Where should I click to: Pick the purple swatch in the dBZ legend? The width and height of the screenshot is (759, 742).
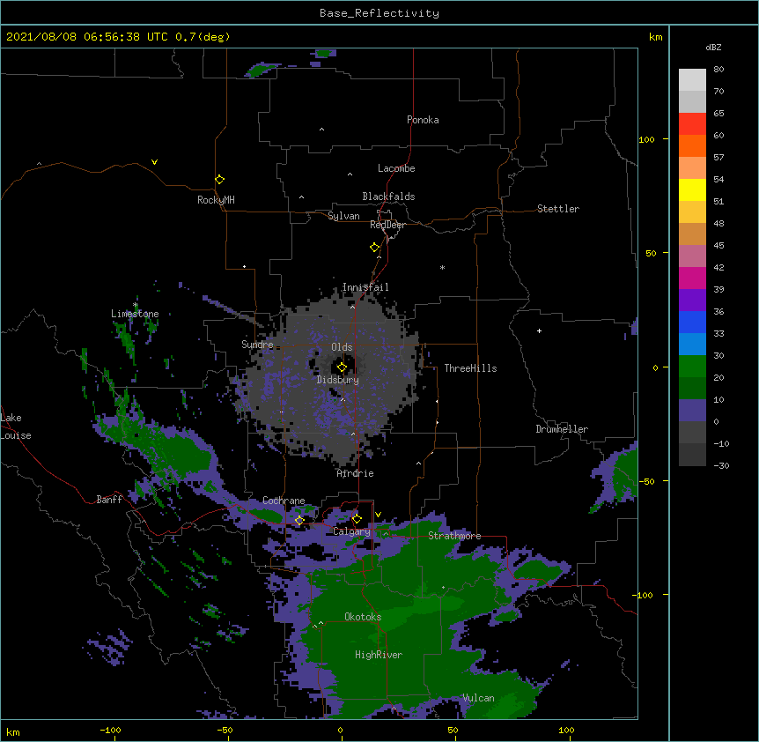(x=692, y=300)
